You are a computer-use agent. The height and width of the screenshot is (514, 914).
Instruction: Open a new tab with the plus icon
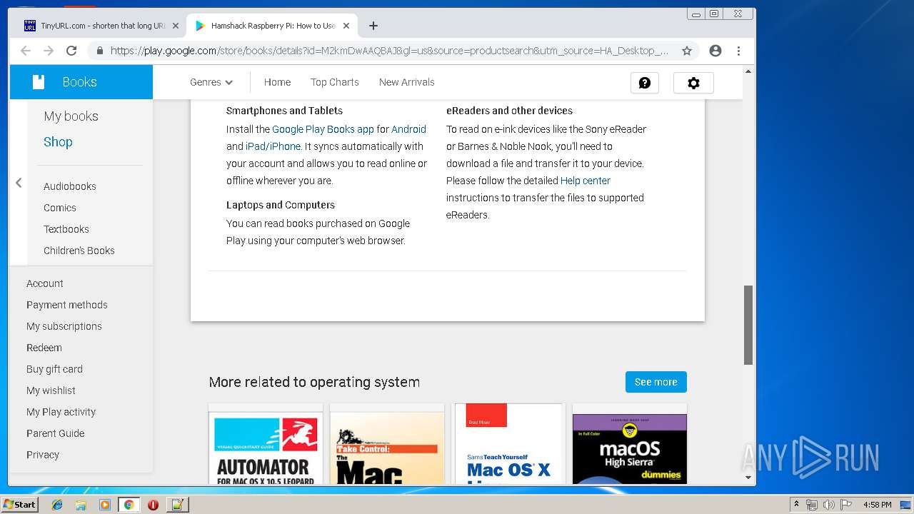(373, 26)
